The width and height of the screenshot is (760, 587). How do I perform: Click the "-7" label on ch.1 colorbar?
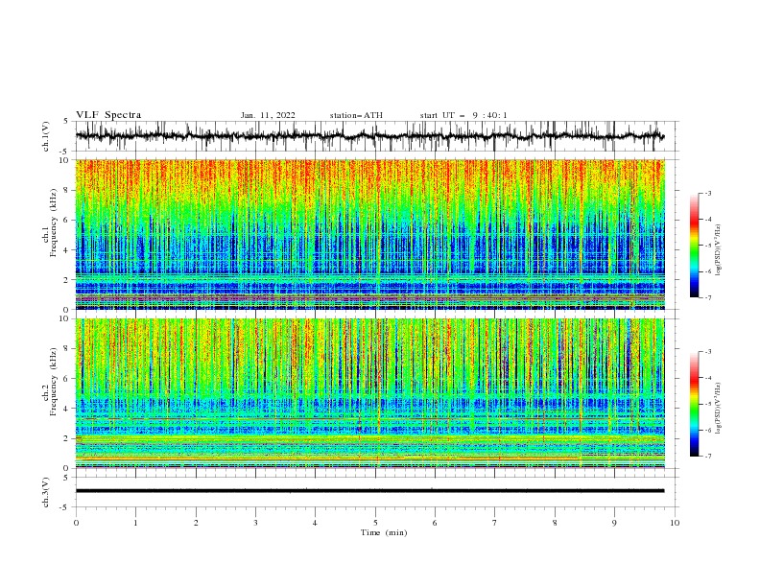(708, 297)
